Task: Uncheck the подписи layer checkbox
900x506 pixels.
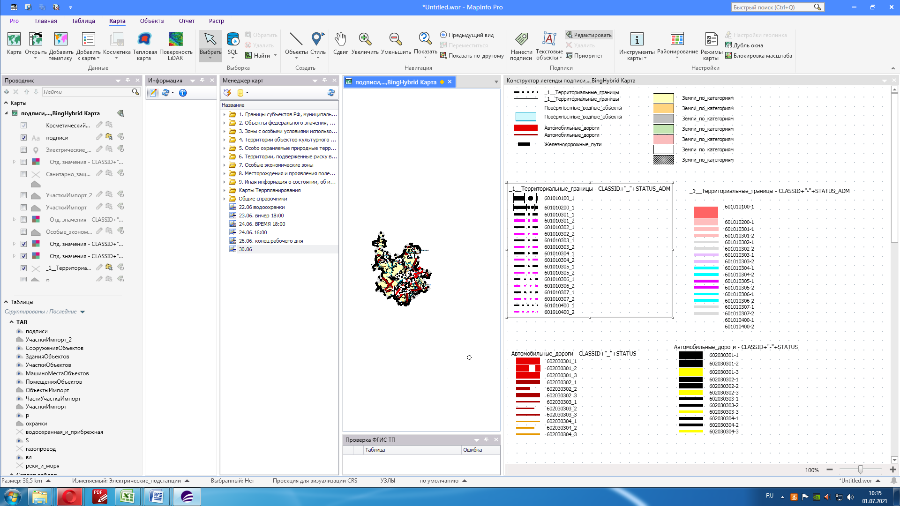Action: click(x=24, y=138)
